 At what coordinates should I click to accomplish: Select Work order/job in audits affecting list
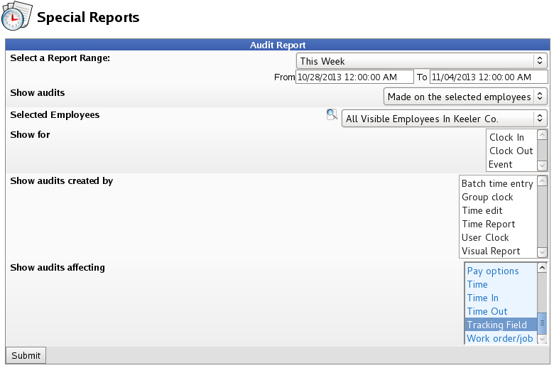[501, 338]
